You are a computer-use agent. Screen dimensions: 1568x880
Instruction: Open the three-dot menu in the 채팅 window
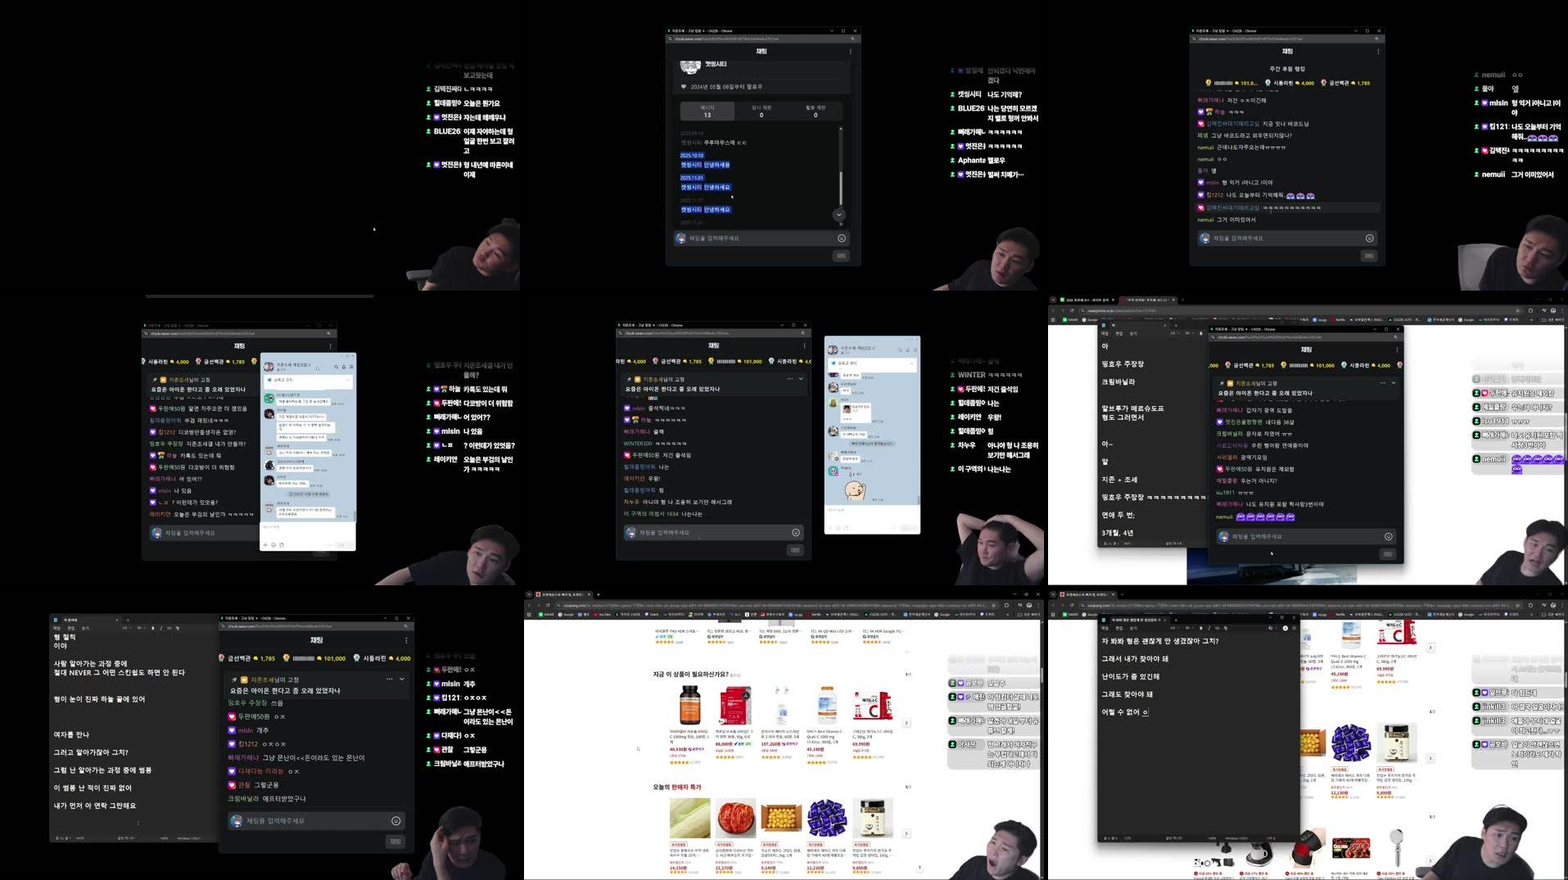850,51
